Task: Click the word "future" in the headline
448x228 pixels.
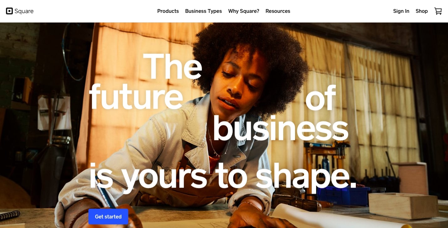Action: (x=136, y=97)
